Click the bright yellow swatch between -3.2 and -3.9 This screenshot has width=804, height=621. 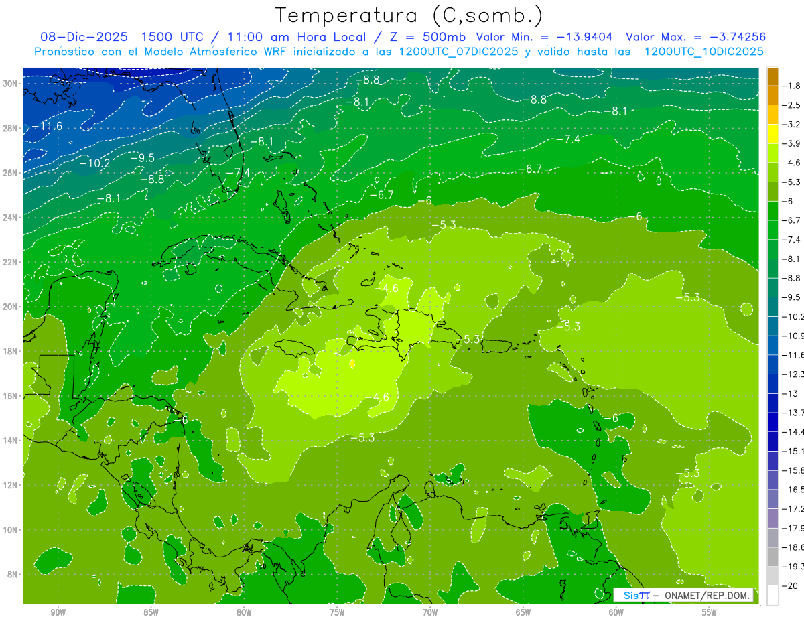773,134
